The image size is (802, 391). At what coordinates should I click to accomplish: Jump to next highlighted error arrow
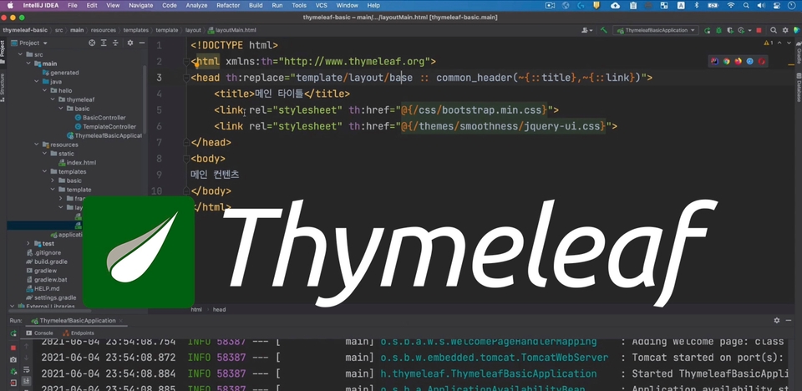click(x=789, y=43)
